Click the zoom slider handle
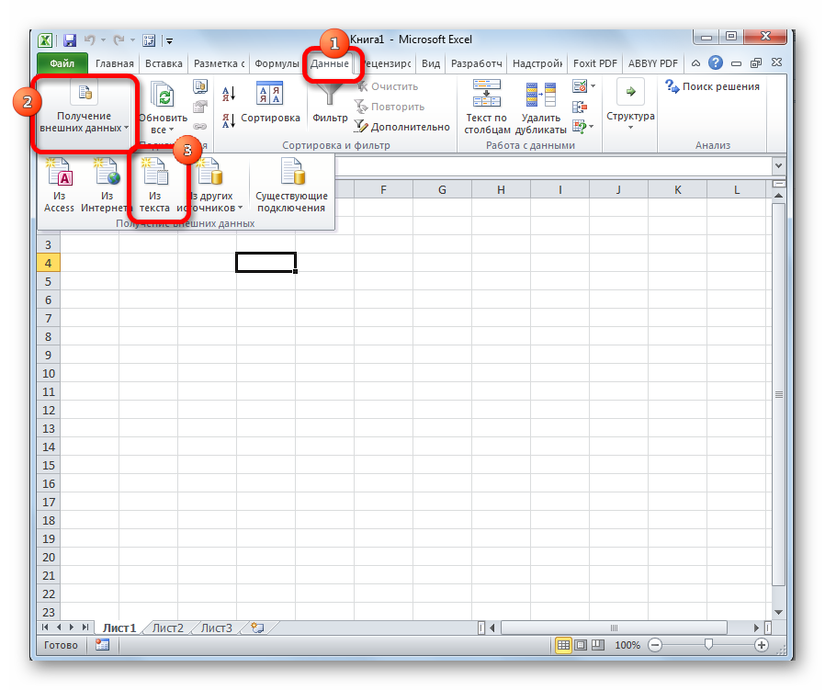The width and height of the screenshot is (825, 690). click(x=709, y=645)
